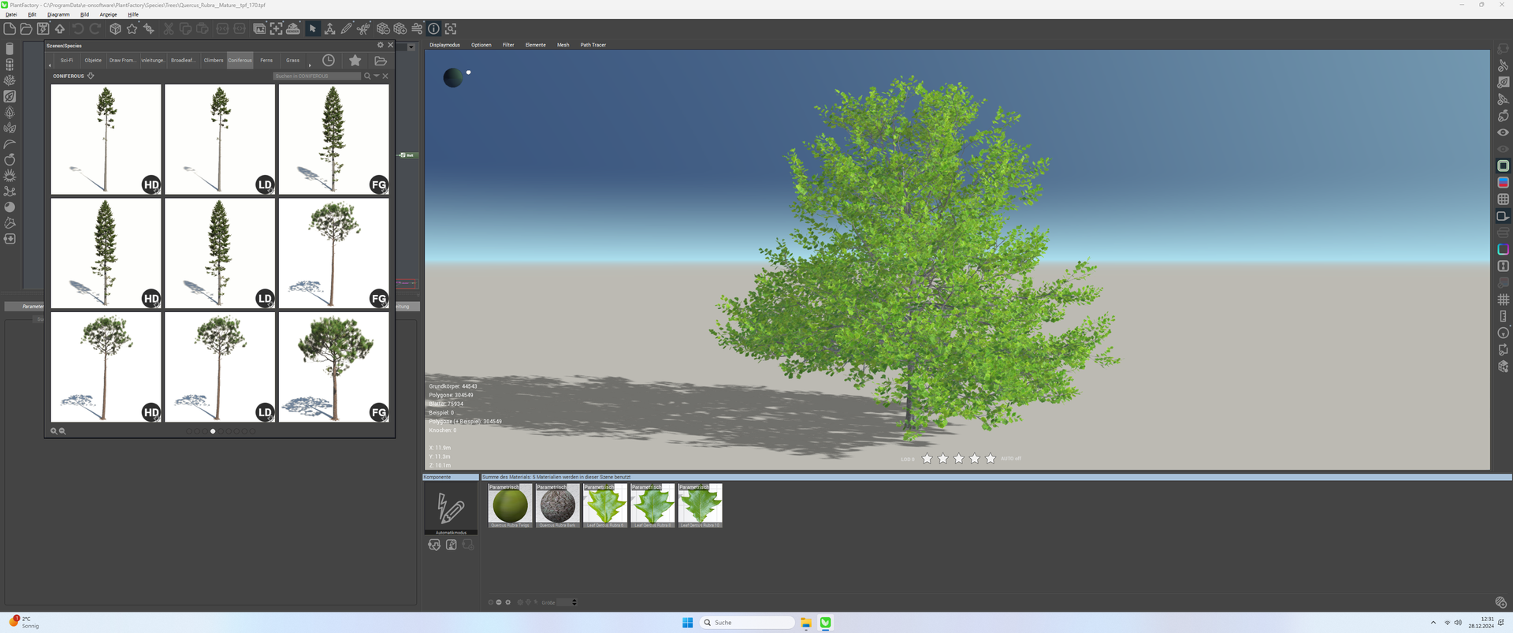Open the Displaymodus viewport menu
The height and width of the screenshot is (633, 1513).
444,45
